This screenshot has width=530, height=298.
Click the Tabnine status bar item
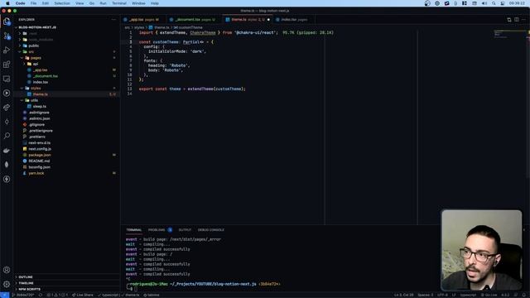[151, 295]
